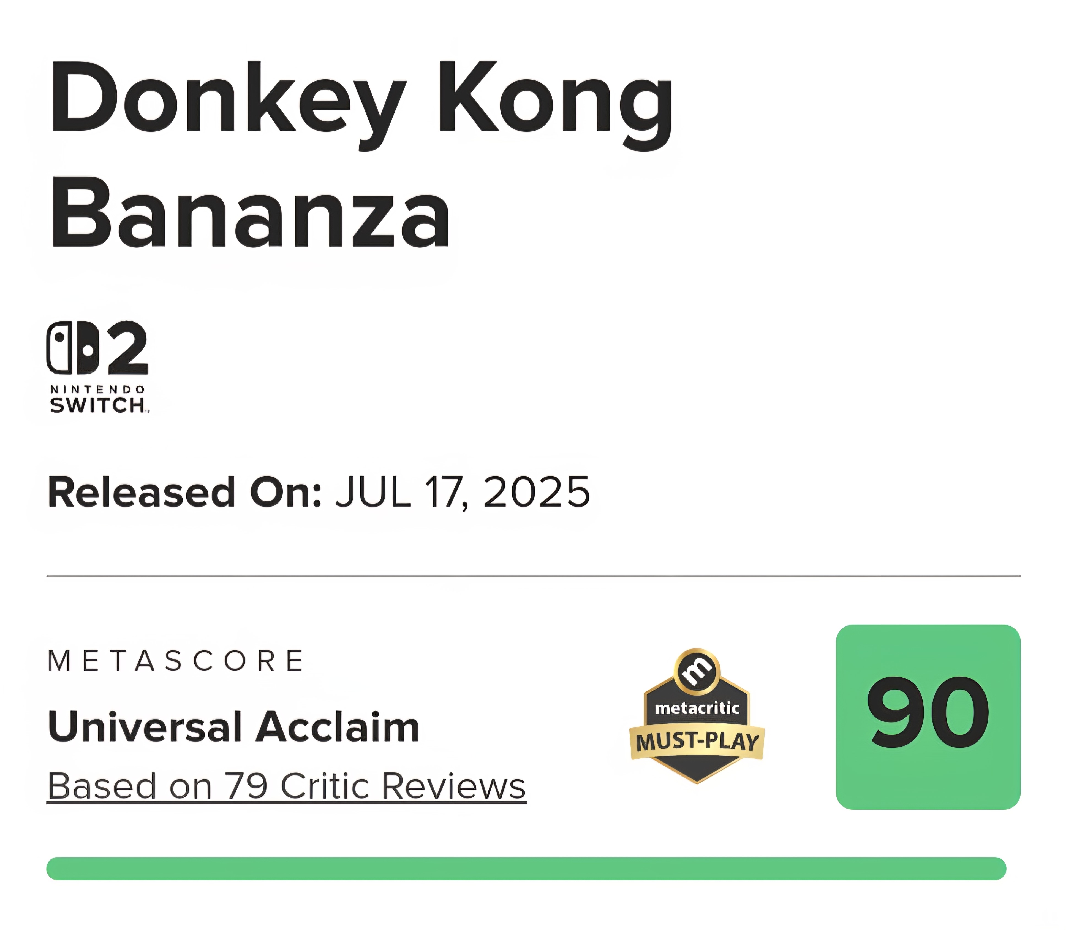This screenshot has height=930, width=1066.
Task: Click the number 90 score digits
Action: click(928, 713)
